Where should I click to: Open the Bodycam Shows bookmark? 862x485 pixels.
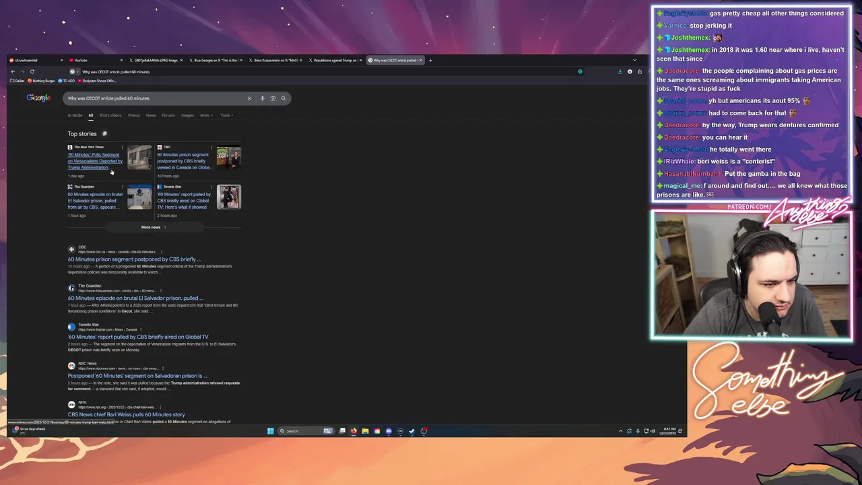click(97, 81)
